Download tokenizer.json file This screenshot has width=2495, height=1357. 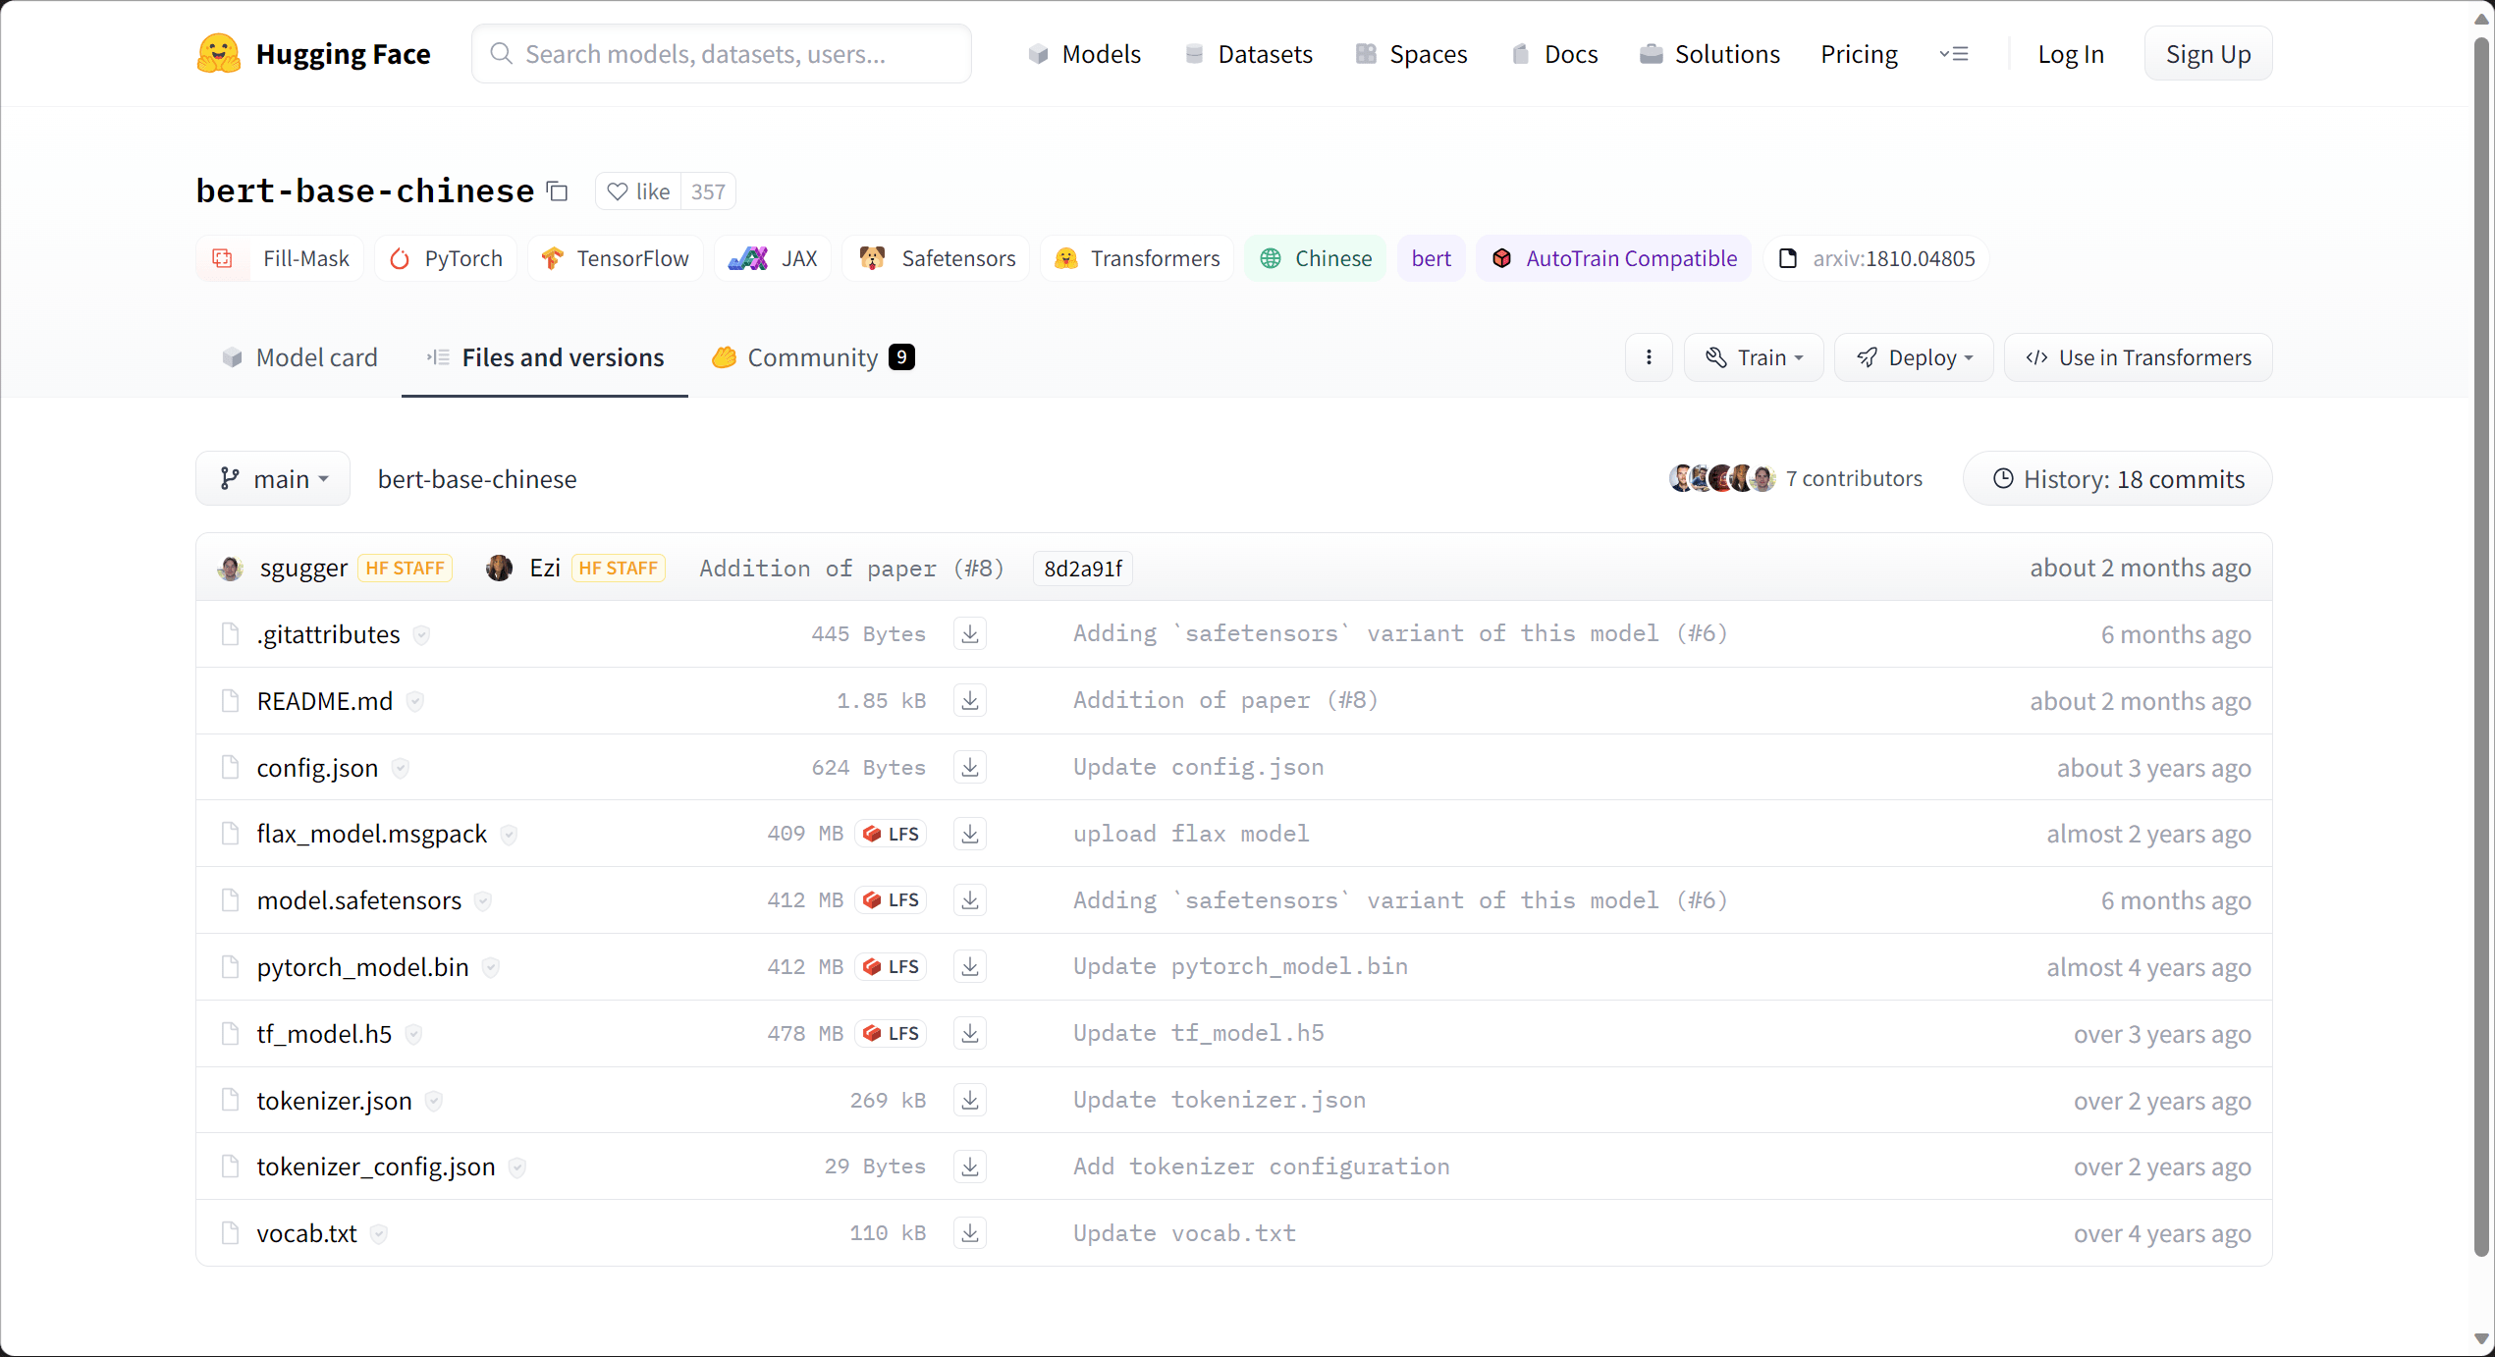click(970, 1101)
